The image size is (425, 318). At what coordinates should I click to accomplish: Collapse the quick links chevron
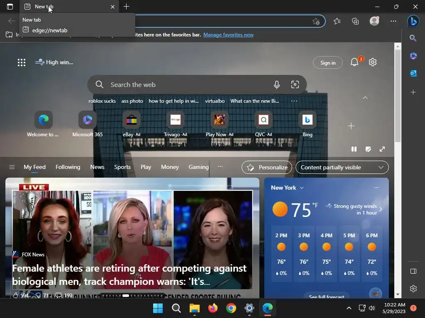(365, 98)
